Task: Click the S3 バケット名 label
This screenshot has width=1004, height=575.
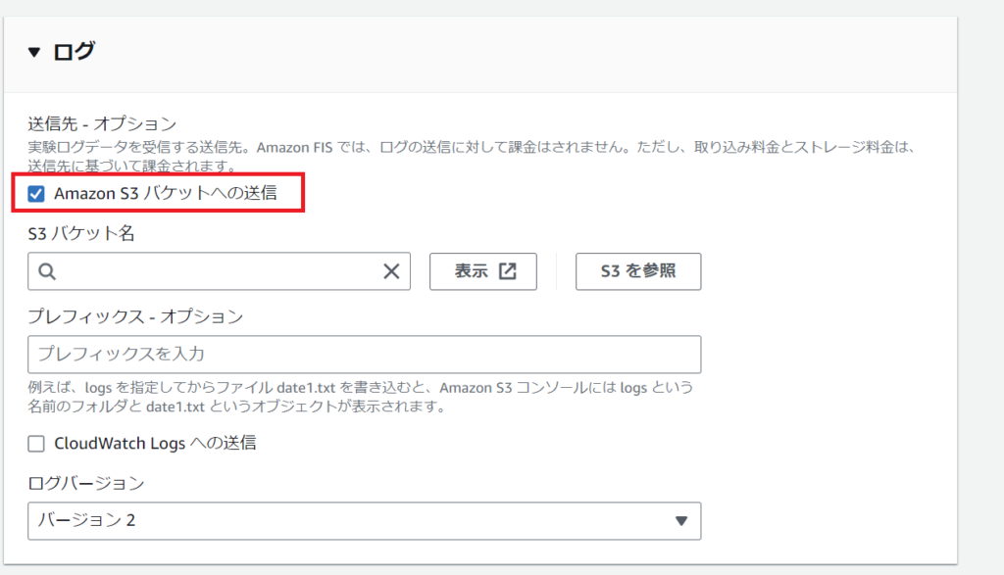Action: pos(81,233)
